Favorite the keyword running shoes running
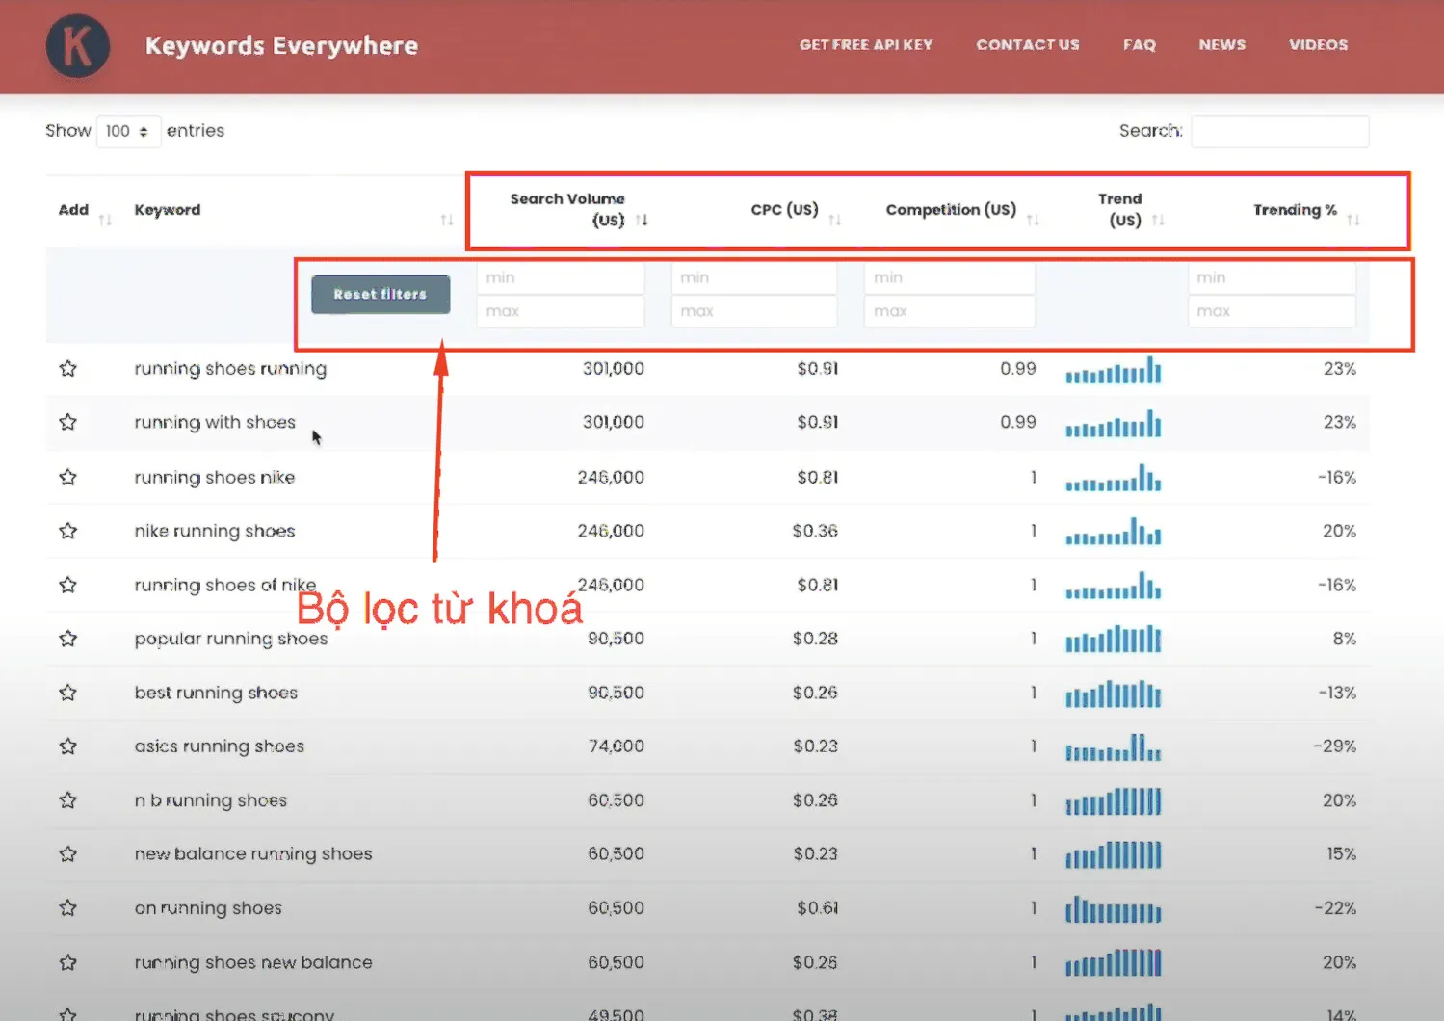The image size is (1444, 1021). click(x=67, y=368)
